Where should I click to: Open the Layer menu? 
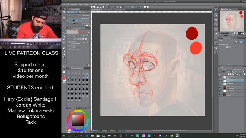[x=81, y=4]
